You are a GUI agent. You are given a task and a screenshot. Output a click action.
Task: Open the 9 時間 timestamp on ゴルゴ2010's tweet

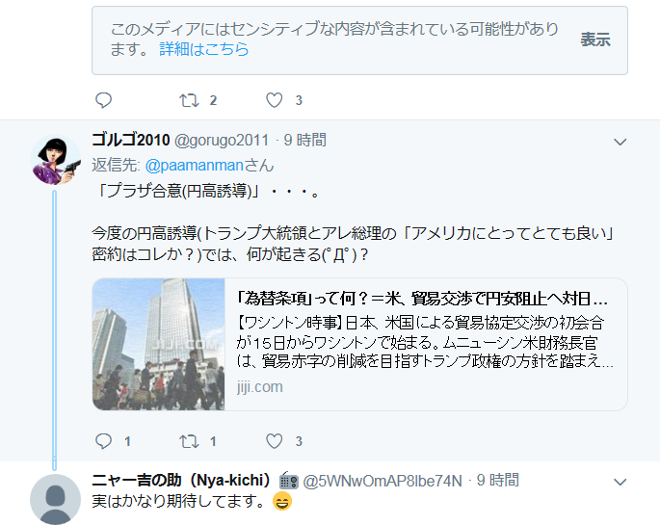coord(305,140)
